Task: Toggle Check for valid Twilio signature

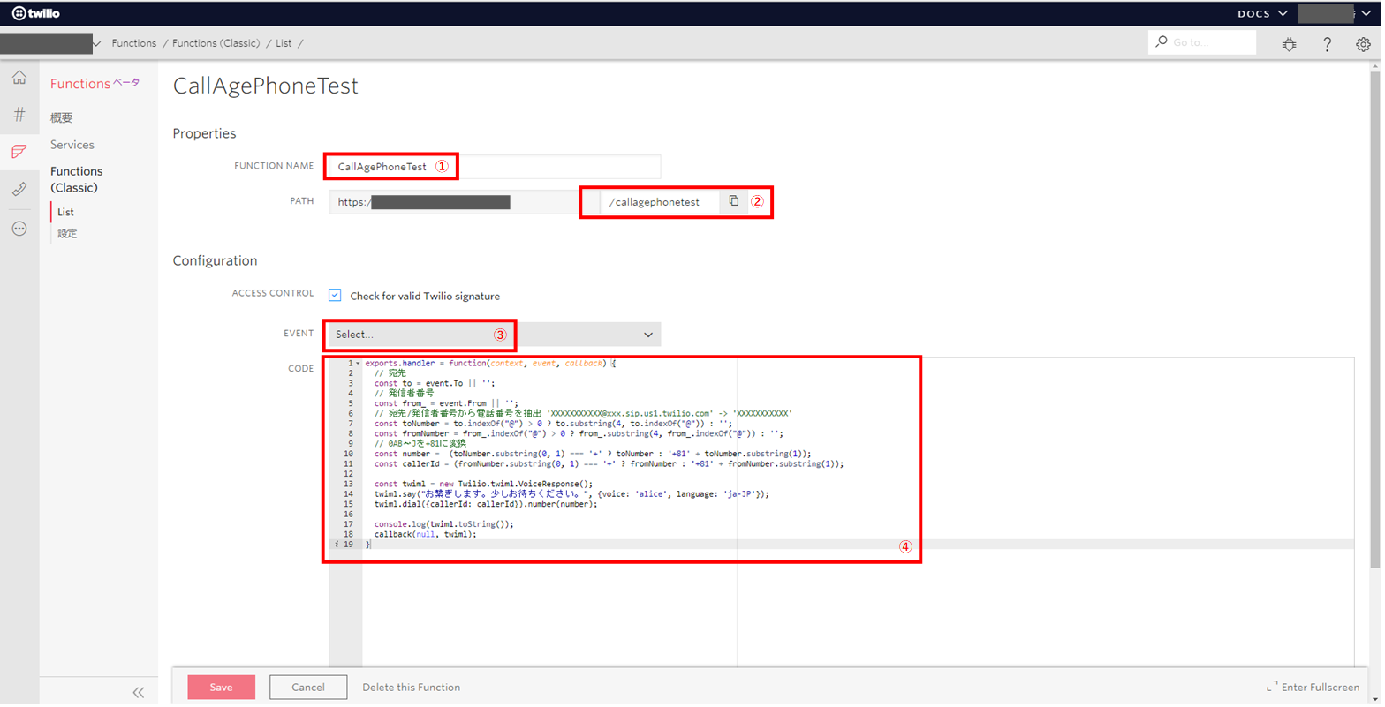Action: (x=335, y=296)
